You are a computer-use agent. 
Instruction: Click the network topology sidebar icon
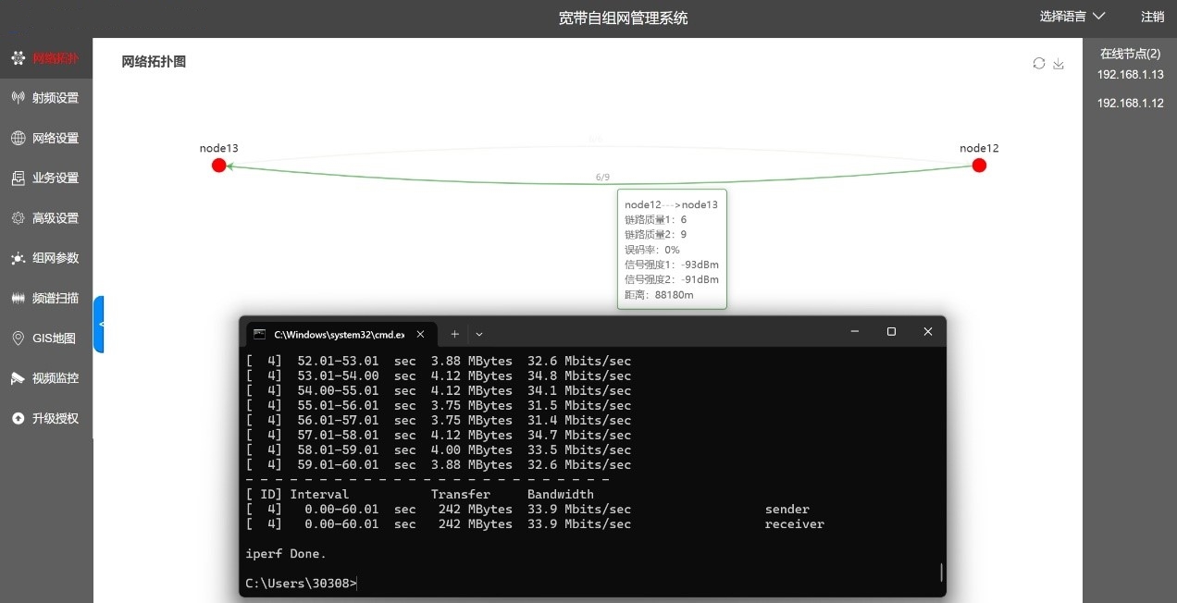(18, 58)
